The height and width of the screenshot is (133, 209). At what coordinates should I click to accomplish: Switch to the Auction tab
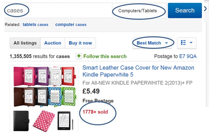click(53, 43)
